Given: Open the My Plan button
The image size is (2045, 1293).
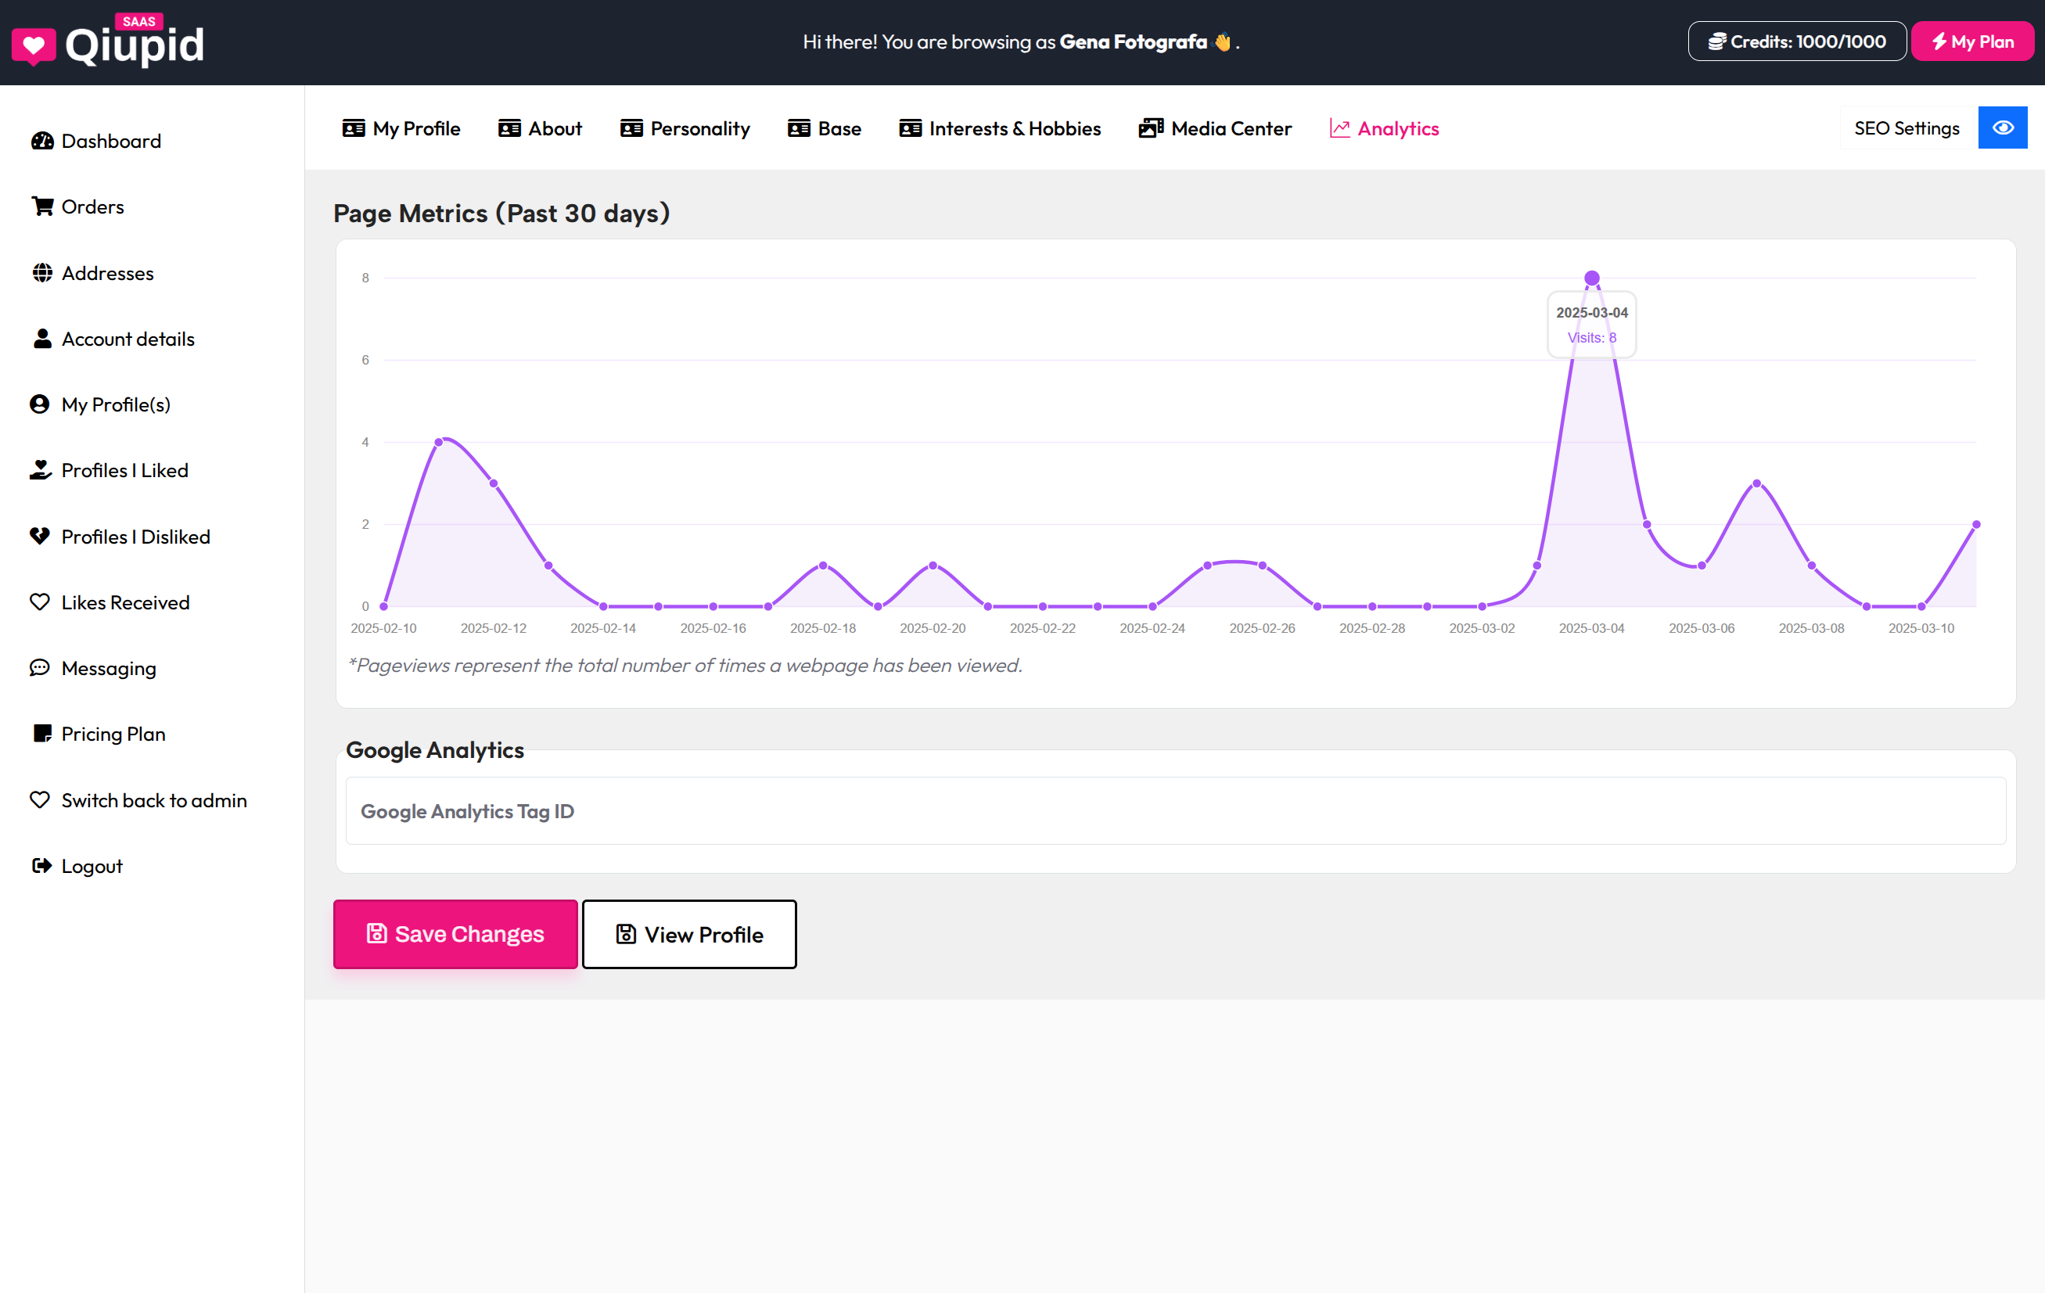Looking at the screenshot, I should pos(1971,41).
